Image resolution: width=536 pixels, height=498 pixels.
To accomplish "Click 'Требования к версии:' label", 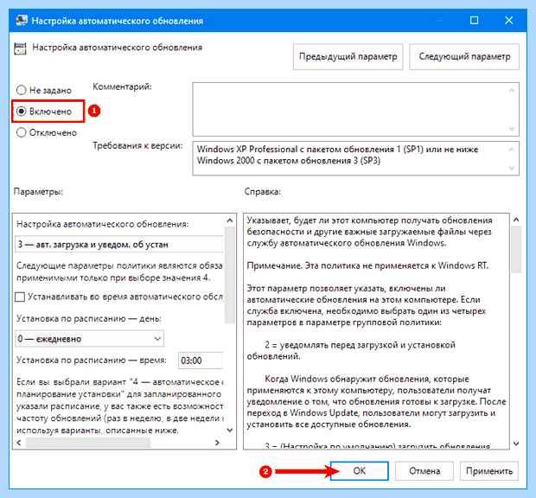I will (x=137, y=145).
